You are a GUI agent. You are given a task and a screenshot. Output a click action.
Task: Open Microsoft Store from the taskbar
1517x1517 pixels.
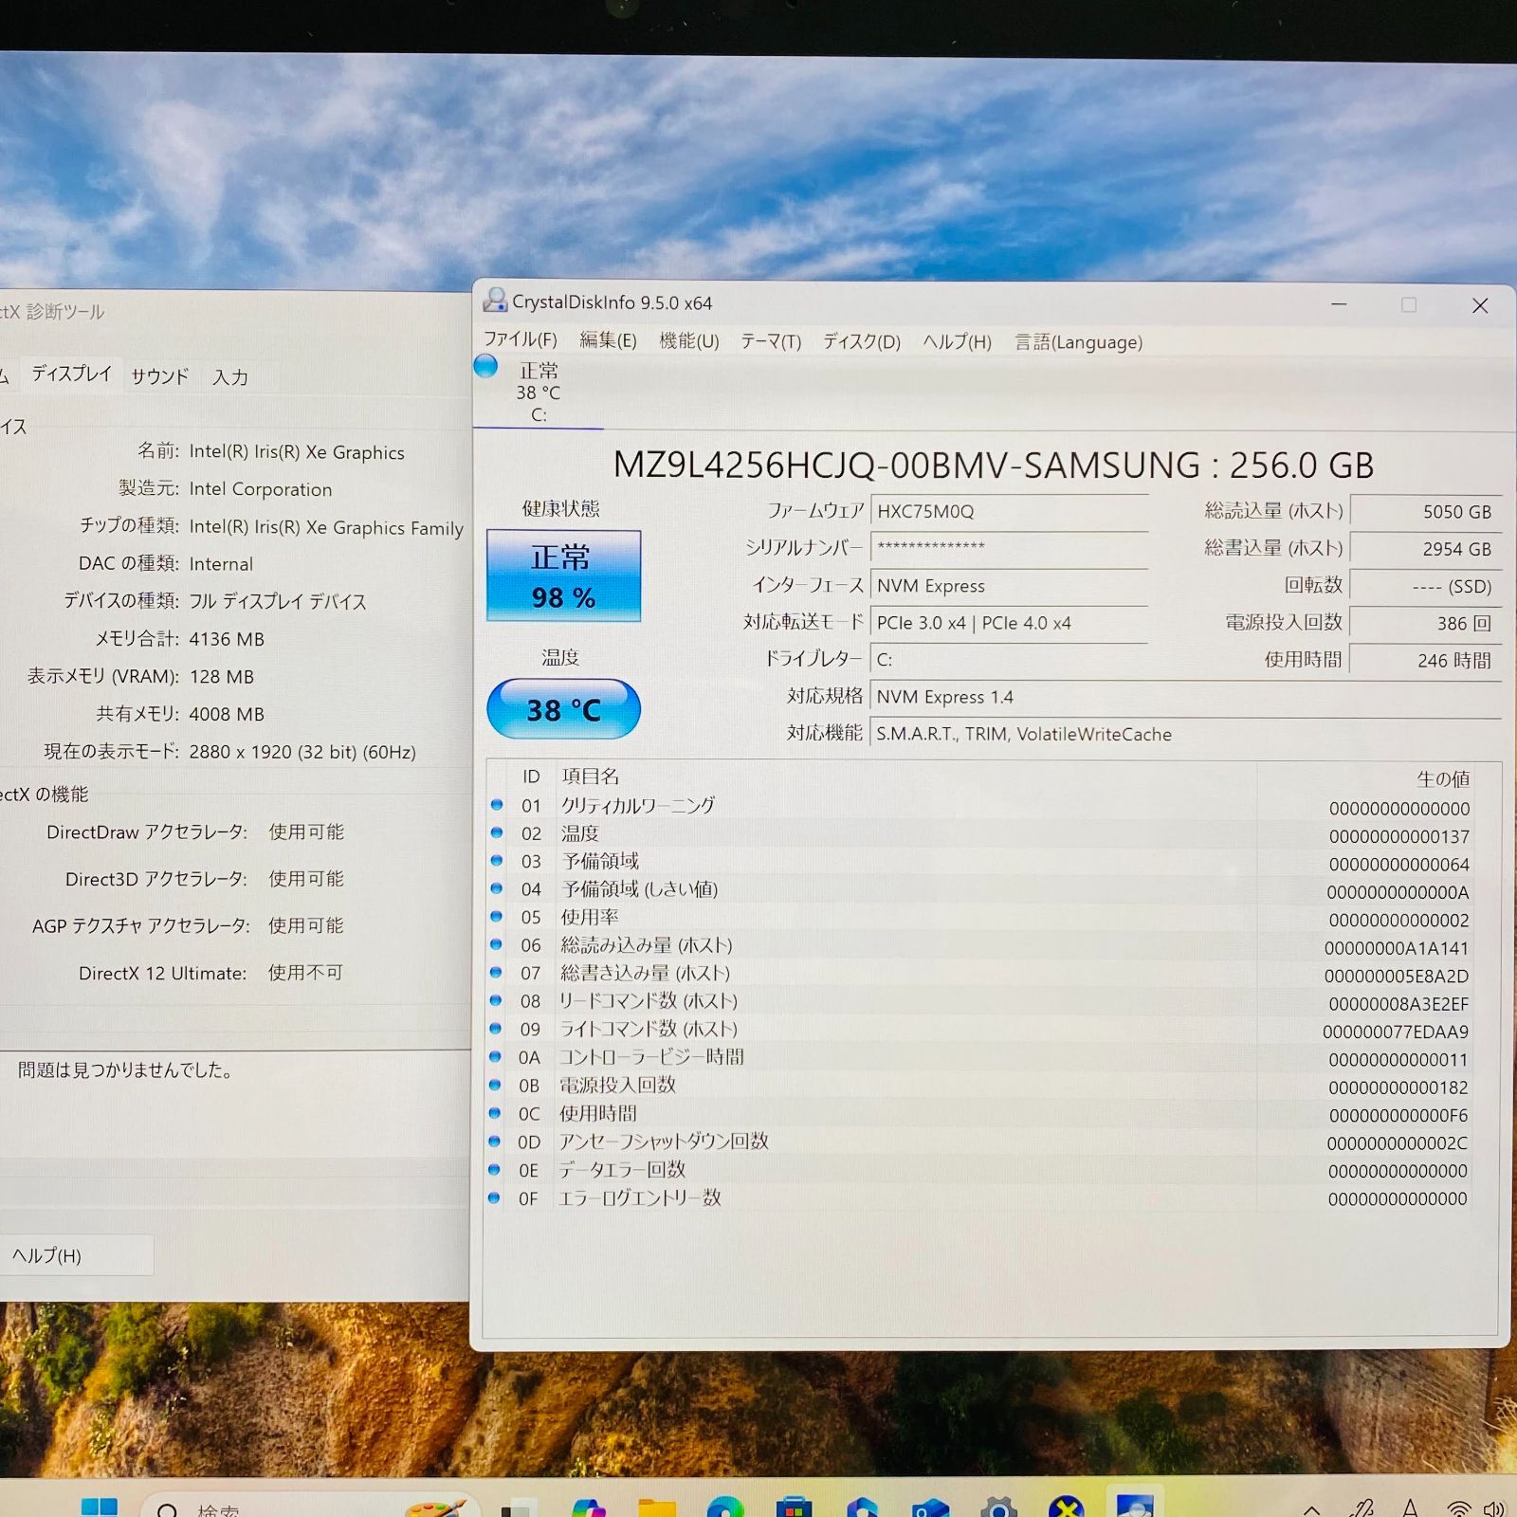click(x=794, y=1507)
